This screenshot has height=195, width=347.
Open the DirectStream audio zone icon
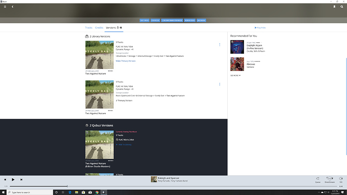[x=329, y=179]
